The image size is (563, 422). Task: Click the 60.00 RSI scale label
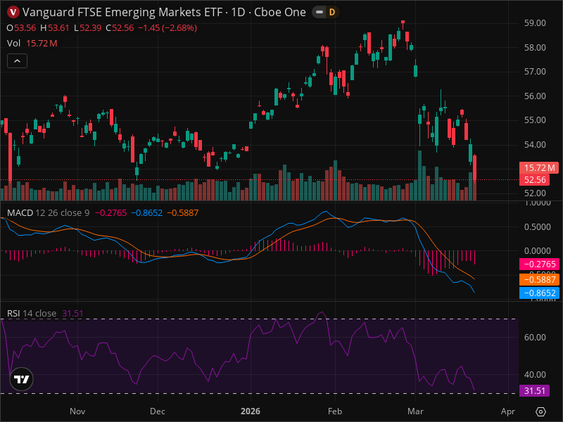pos(535,338)
